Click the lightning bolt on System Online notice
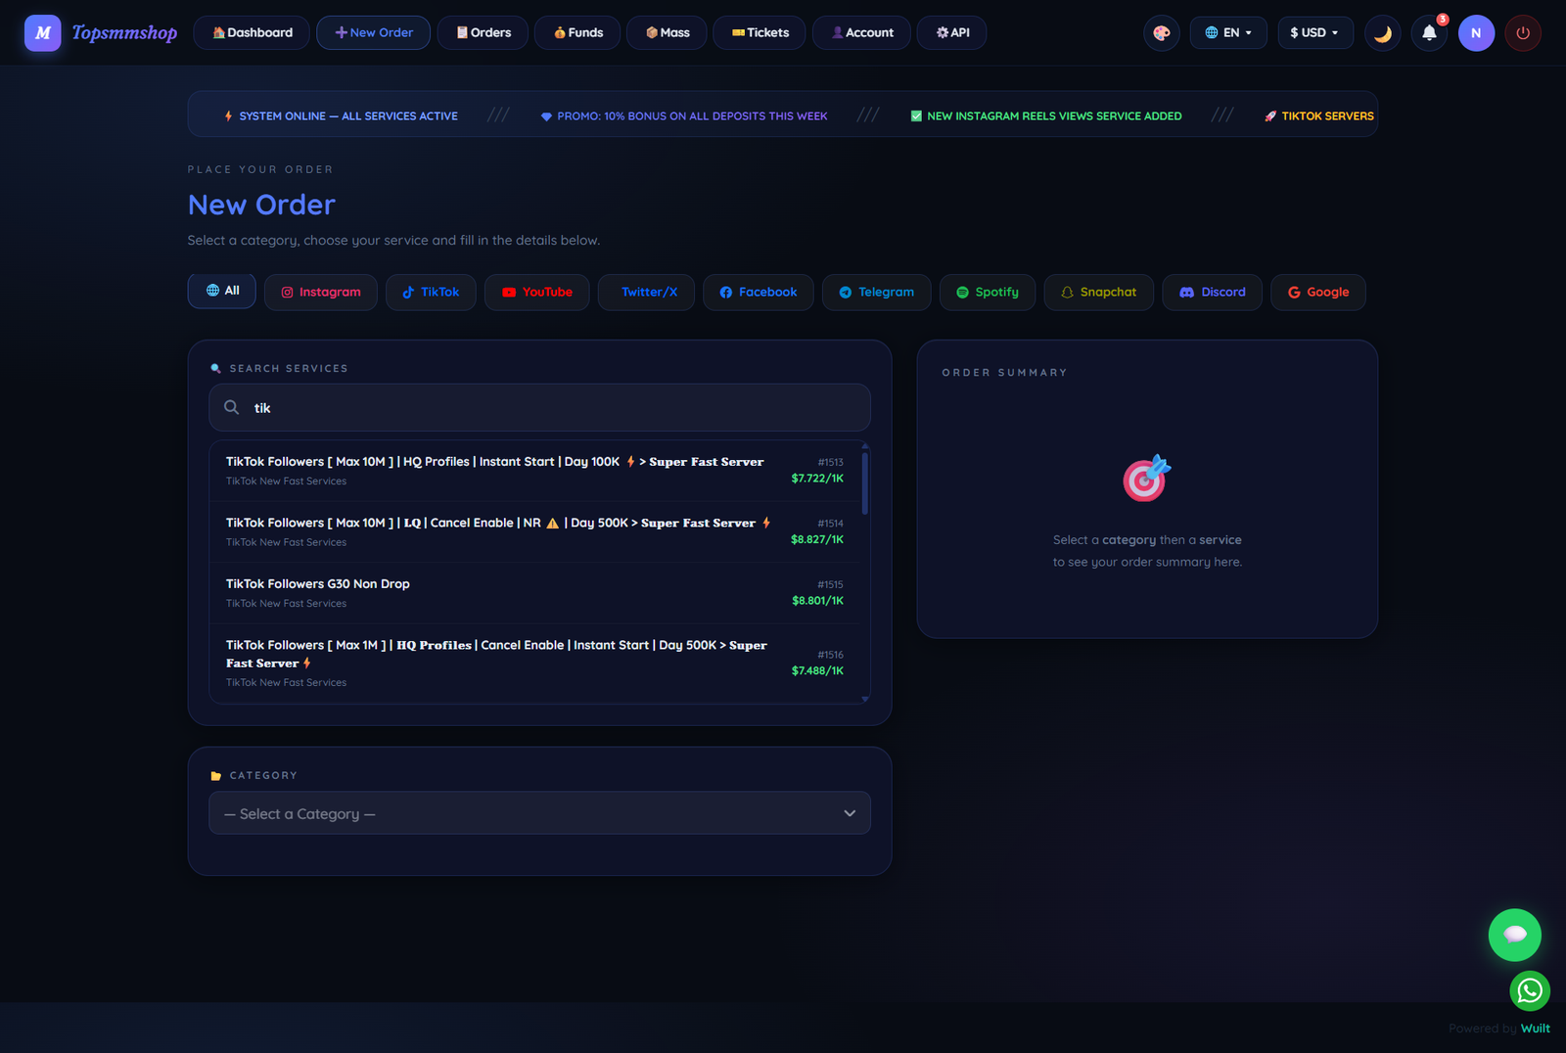Image resolution: width=1566 pixels, height=1053 pixels. (x=228, y=115)
